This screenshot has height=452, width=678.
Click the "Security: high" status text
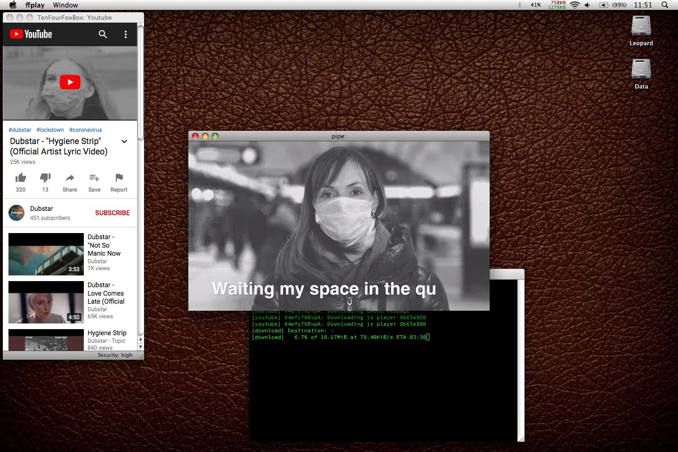click(x=115, y=355)
